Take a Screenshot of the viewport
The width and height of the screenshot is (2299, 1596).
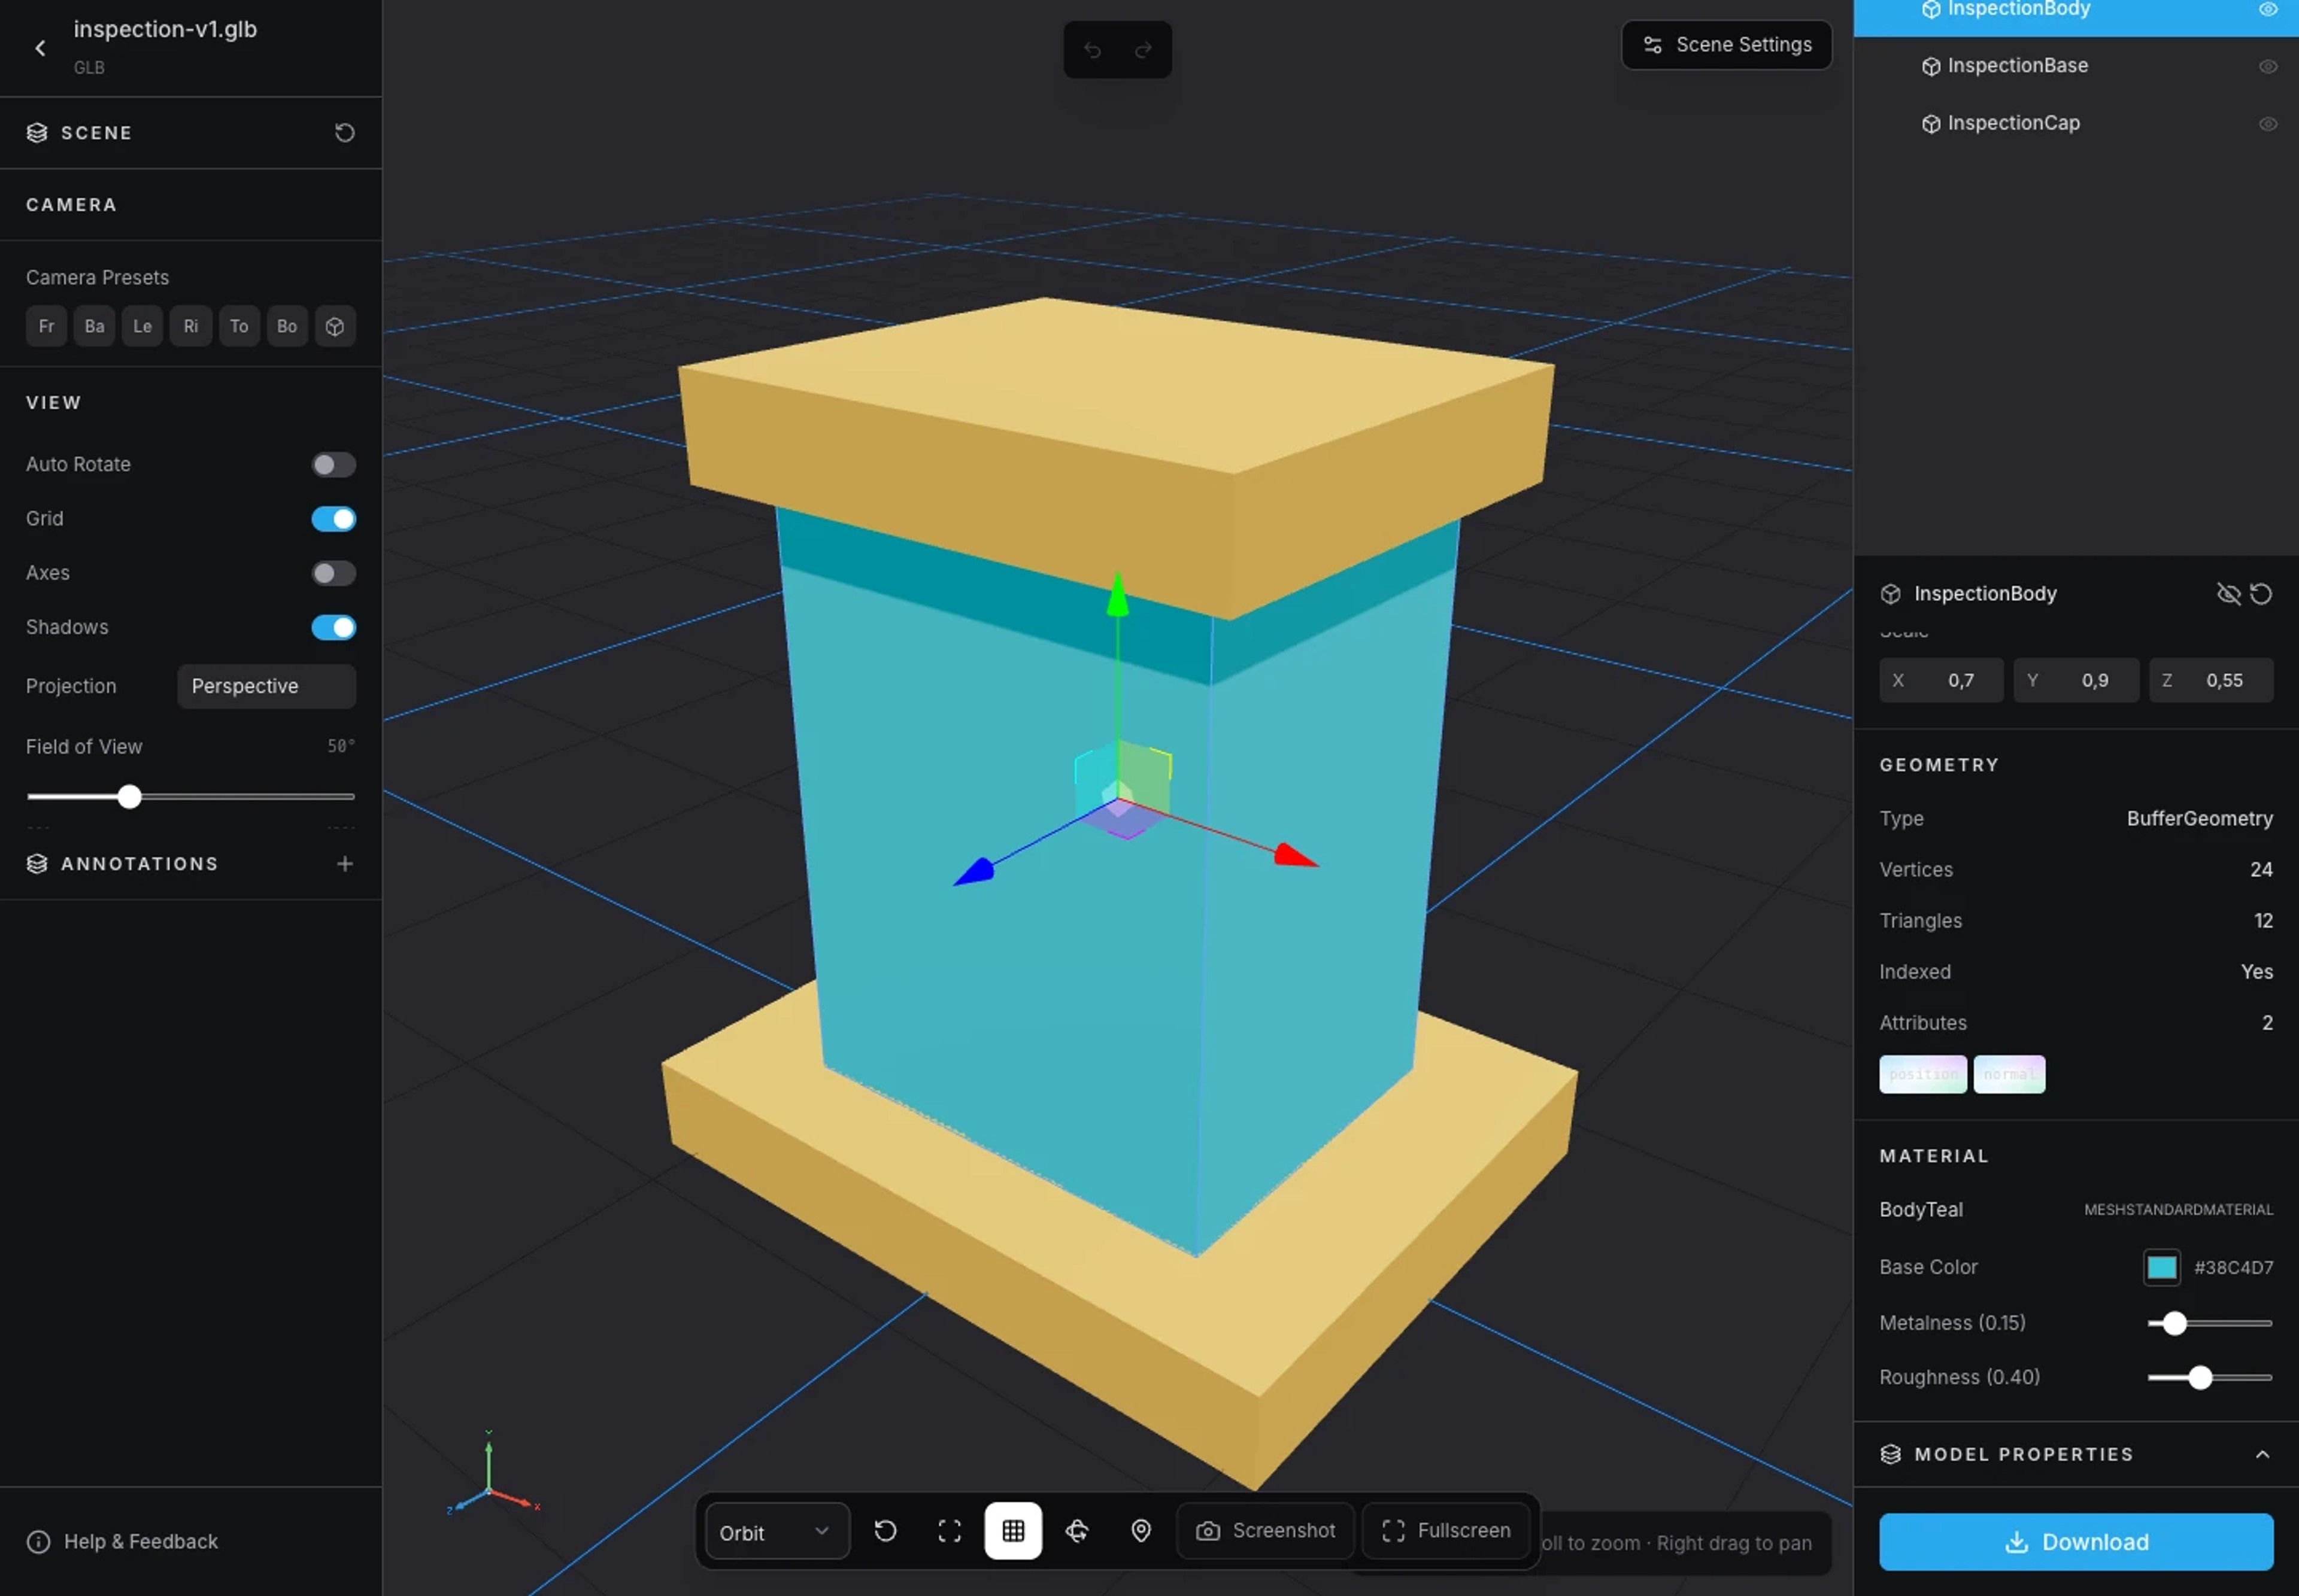(1266, 1530)
